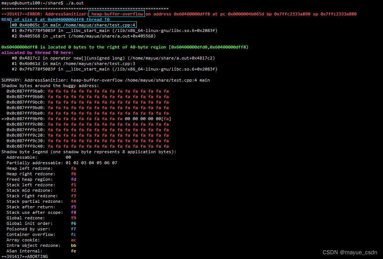Click shadow row address 0x0c087fff9c00
The width and height of the screenshot is (383, 259).
pos(26,124)
